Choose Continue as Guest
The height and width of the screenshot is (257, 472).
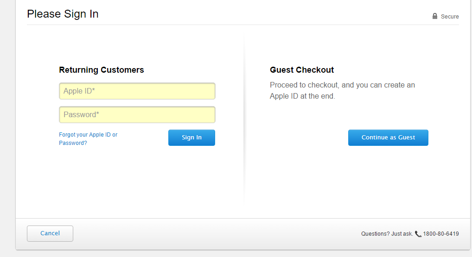tap(389, 138)
